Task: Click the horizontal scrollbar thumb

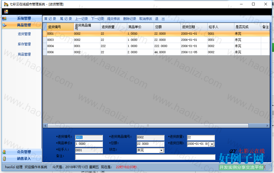Action: [x=148, y=126]
